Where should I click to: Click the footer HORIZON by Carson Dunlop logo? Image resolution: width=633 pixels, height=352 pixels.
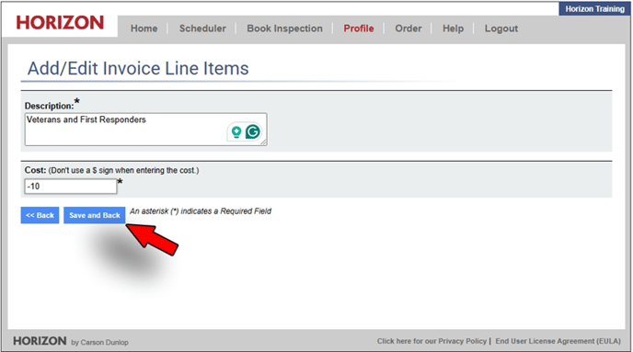[71, 341]
